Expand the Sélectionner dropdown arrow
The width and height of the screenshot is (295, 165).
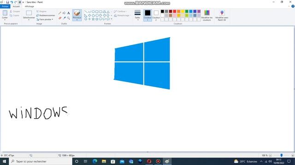[29, 20]
